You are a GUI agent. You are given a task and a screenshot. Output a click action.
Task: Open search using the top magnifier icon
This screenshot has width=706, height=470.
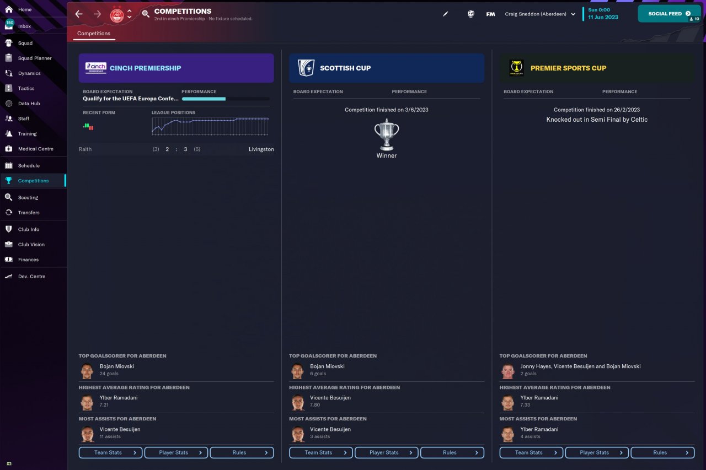pyautogui.click(x=146, y=14)
